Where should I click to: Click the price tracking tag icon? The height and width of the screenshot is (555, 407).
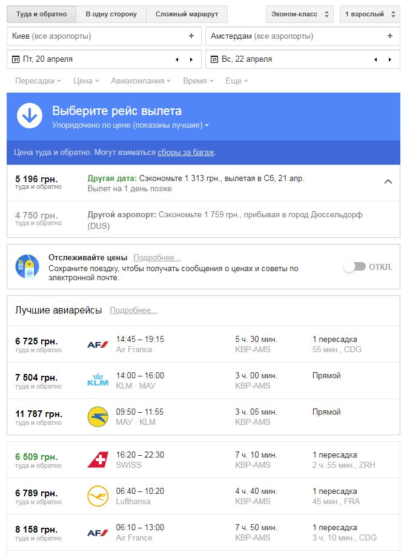[x=27, y=266]
